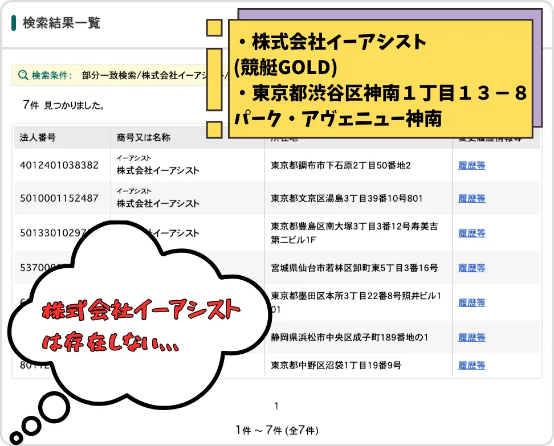Viewport: 554px width, 446px height.
Task: Open 履歴等 for 東京都中野区沼袋1丁目19番9号
Action: click(471, 365)
